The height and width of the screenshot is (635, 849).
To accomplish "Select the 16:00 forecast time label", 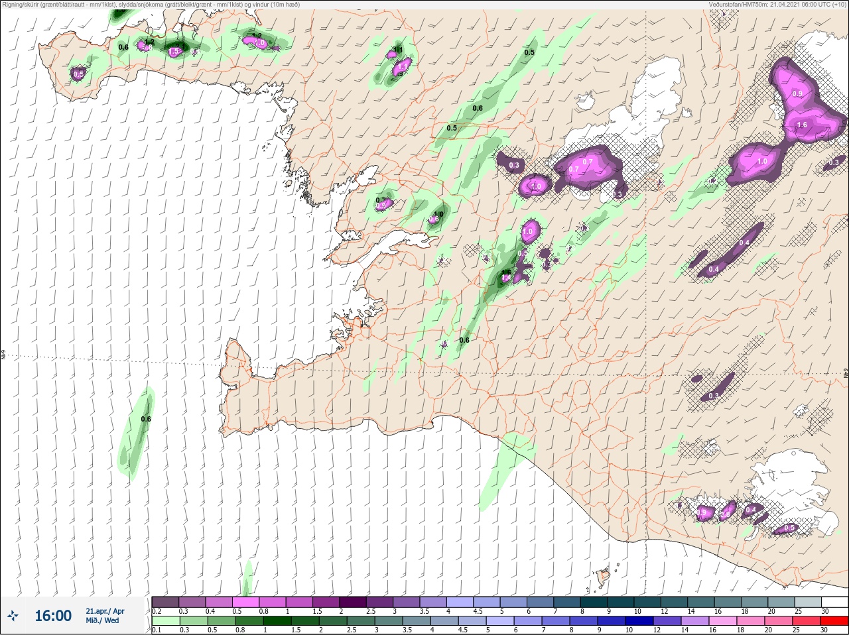I will (53, 616).
